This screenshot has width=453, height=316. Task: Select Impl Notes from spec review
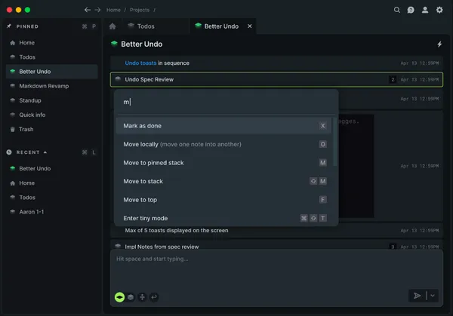pyautogui.click(x=276, y=246)
